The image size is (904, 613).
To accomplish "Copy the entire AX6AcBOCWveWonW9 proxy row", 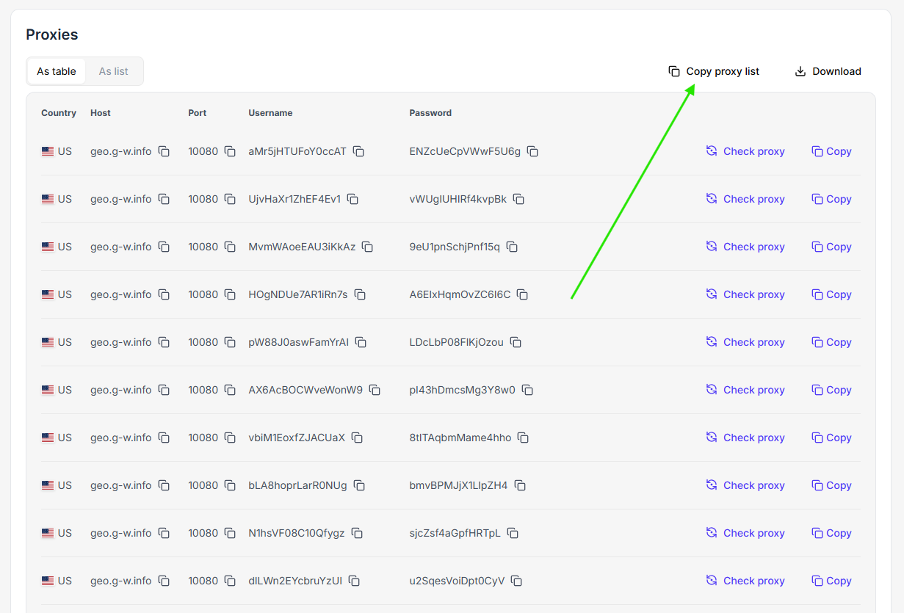I will tap(831, 390).
